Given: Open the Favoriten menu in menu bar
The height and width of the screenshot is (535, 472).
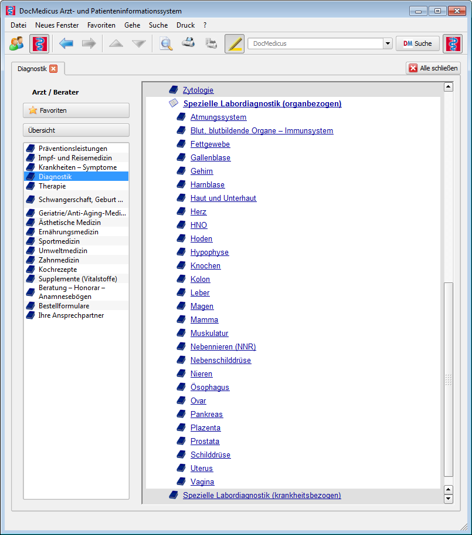Looking at the screenshot, I should [x=101, y=25].
